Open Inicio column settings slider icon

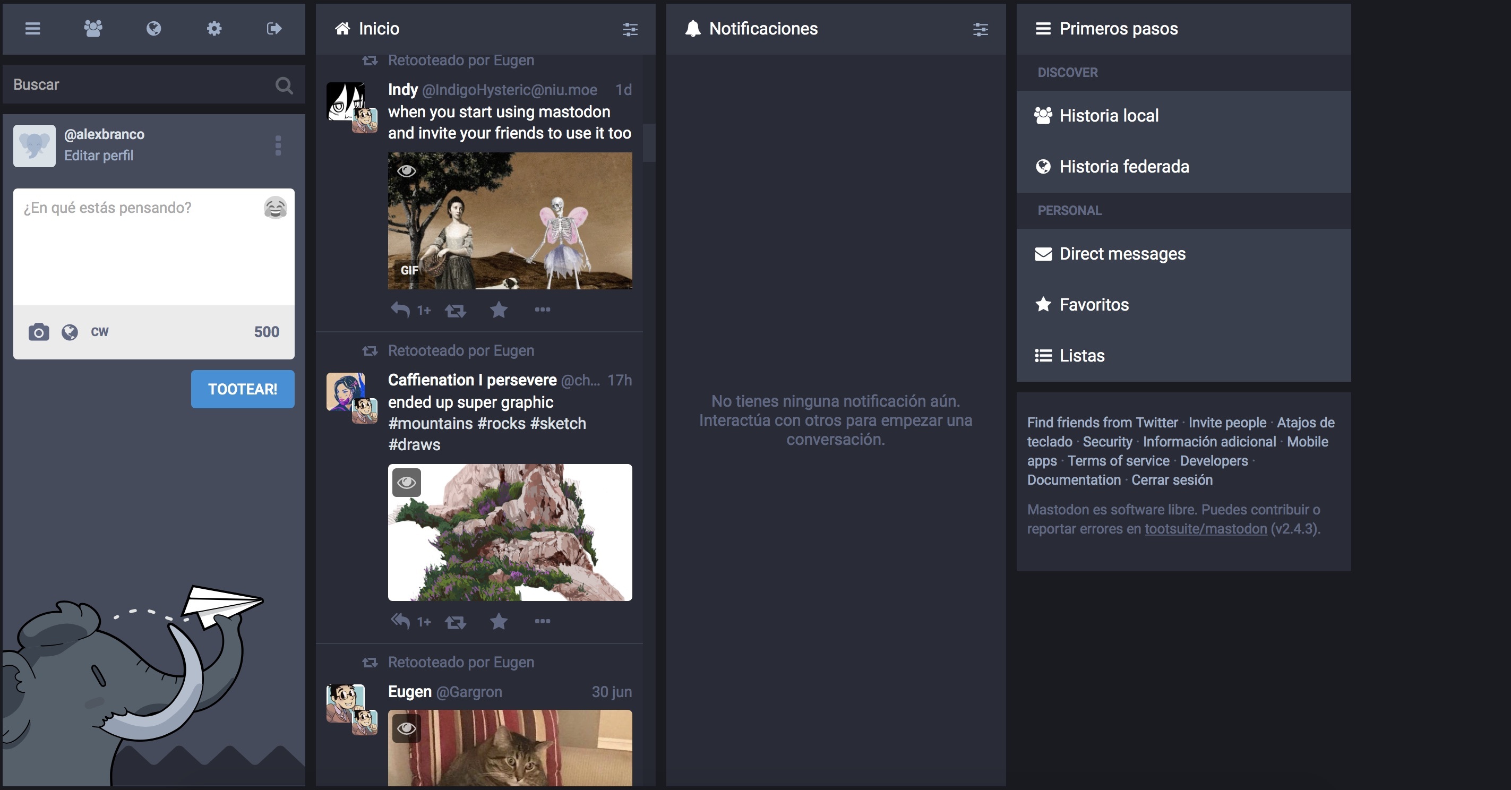point(630,29)
